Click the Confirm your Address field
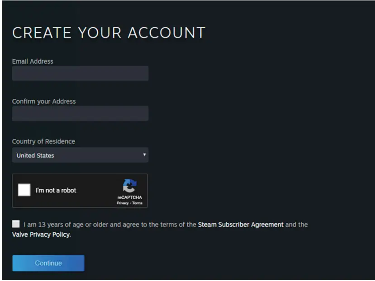The width and height of the screenshot is (375, 281). [80, 113]
